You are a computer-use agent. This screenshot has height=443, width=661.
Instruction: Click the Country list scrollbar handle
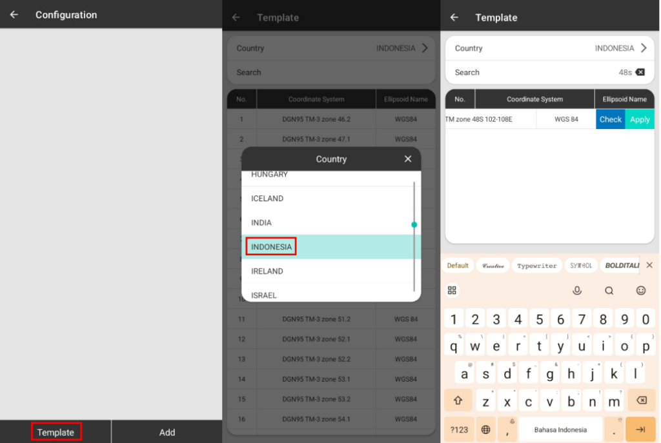pos(414,224)
